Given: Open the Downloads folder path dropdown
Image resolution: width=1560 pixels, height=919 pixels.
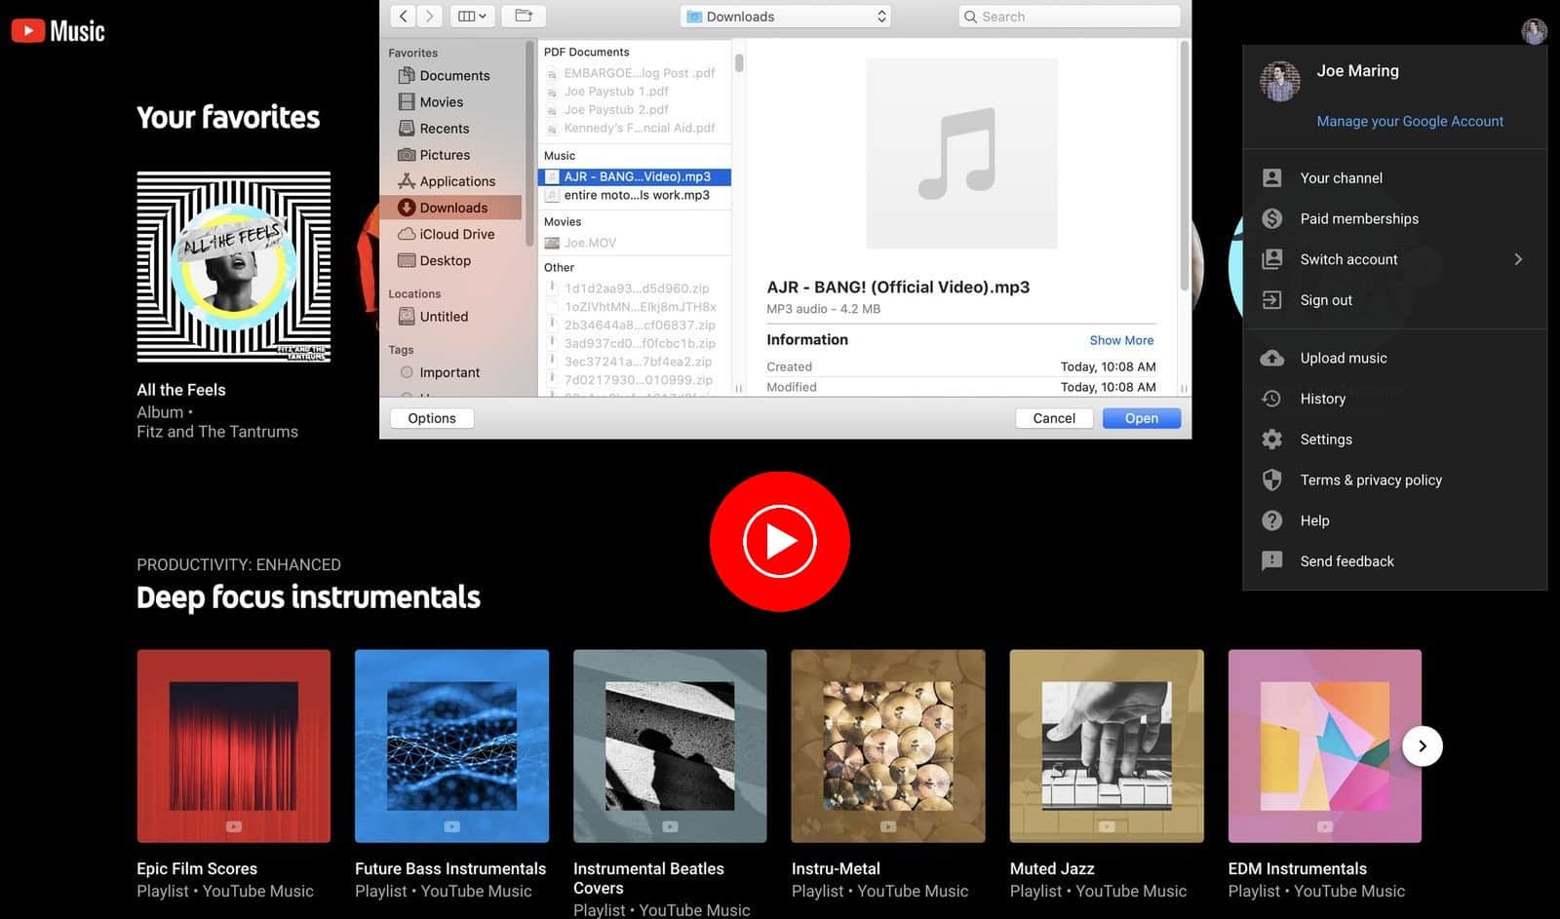Looking at the screenshot, I should point(786,17).
